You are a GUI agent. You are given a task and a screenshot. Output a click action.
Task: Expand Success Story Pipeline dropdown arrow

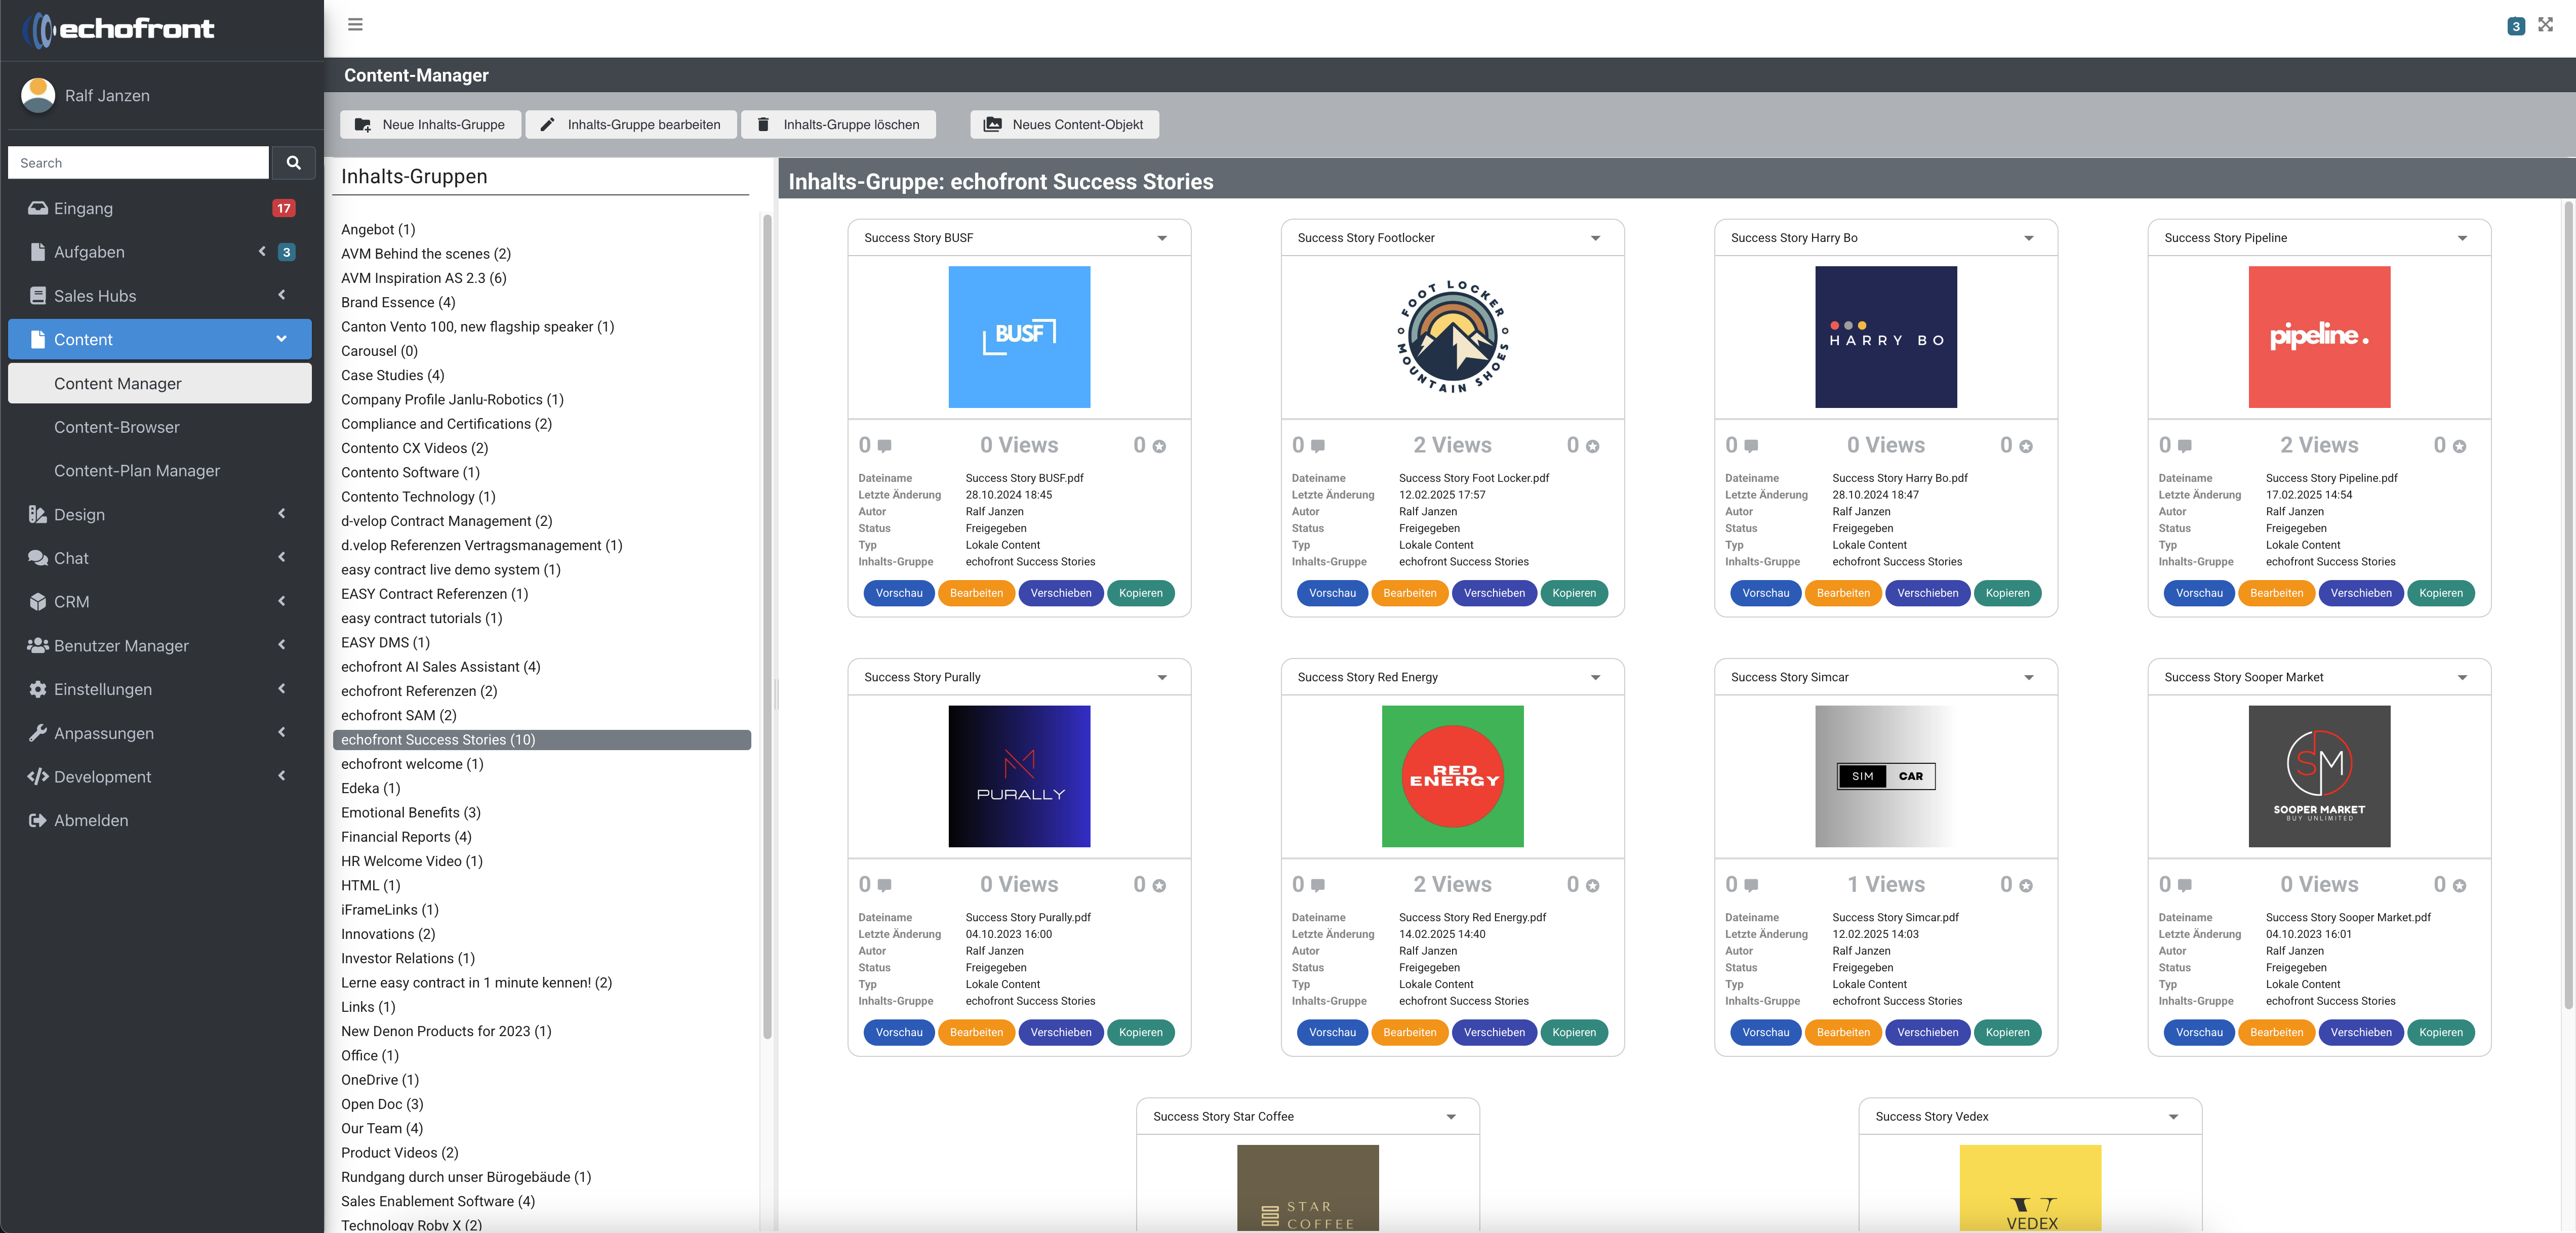tap(2462, 238)
